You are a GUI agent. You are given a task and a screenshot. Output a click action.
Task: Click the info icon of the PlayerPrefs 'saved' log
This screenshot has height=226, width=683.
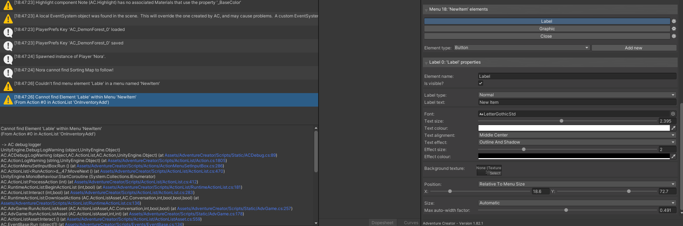click(x=8, y=45)
